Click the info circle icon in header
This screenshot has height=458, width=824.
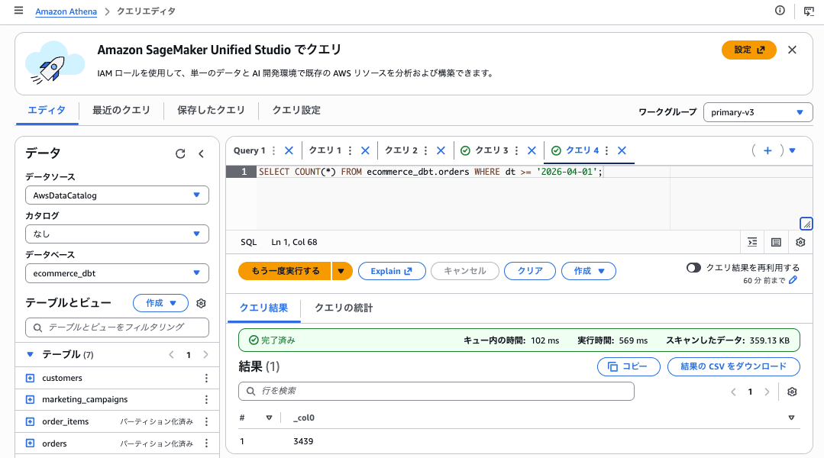(780, 11)
